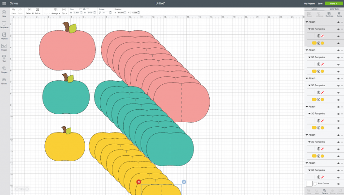The image size is (344, 195).
Task: Open the Arrange dropdown
Action: pyautogui.click(x=56, y=11)
